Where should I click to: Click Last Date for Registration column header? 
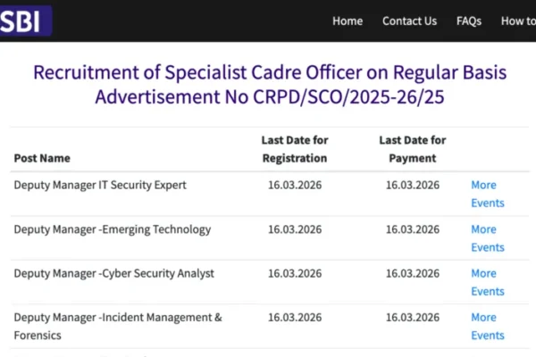tap(295, 149)
